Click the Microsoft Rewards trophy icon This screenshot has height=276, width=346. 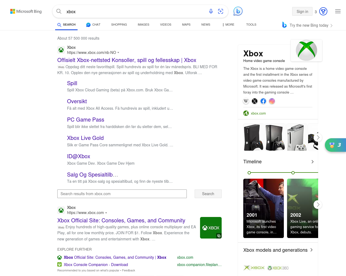(x=323, y=11)
